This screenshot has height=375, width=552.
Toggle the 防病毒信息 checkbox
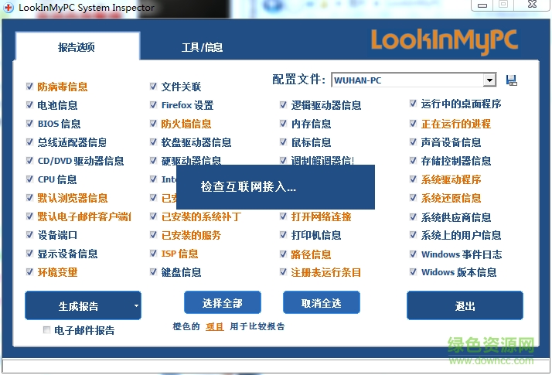coord(29,87)
